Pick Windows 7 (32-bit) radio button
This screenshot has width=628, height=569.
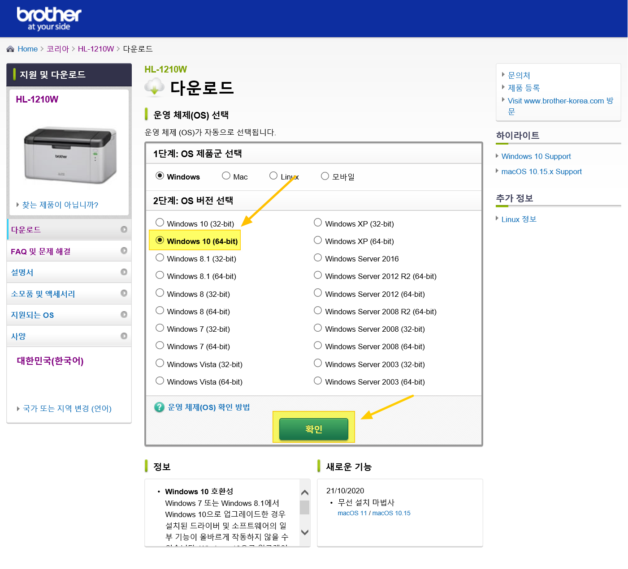coord(160,328)
